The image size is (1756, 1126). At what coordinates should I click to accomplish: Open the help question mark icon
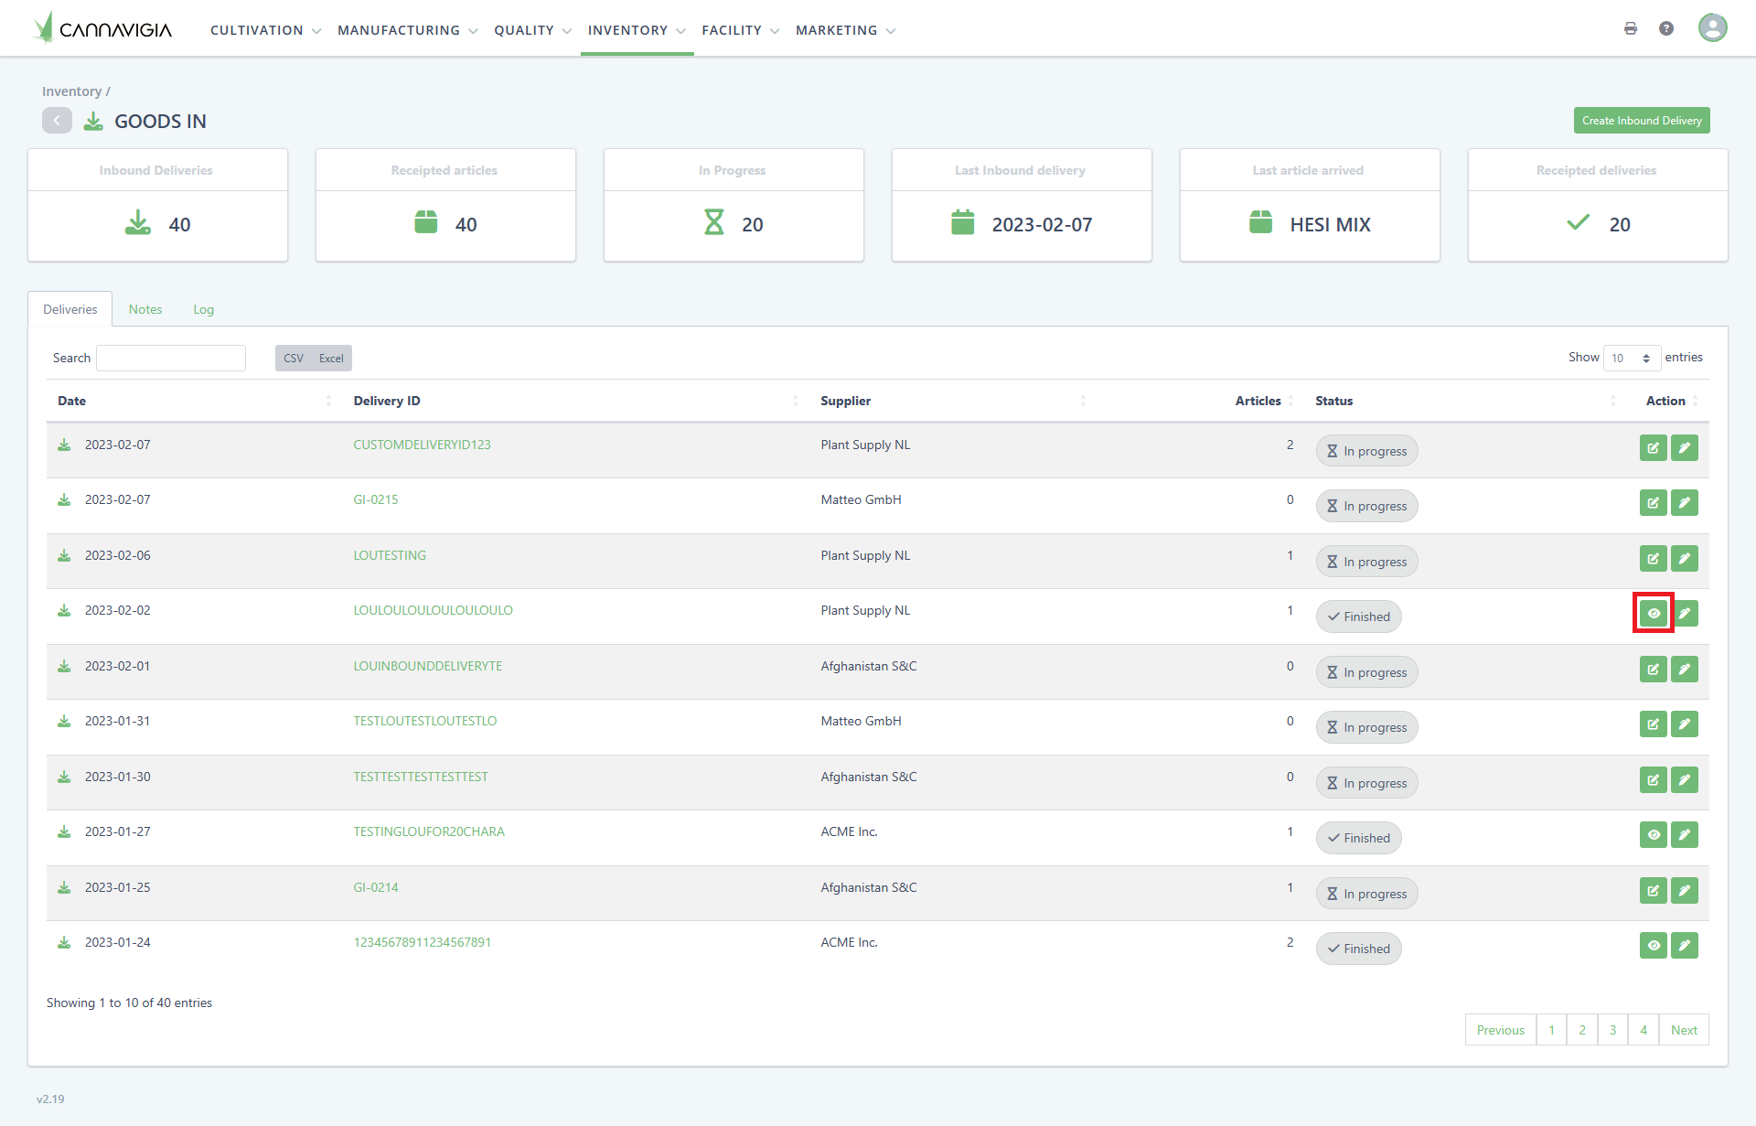[x=1666, y=28]
